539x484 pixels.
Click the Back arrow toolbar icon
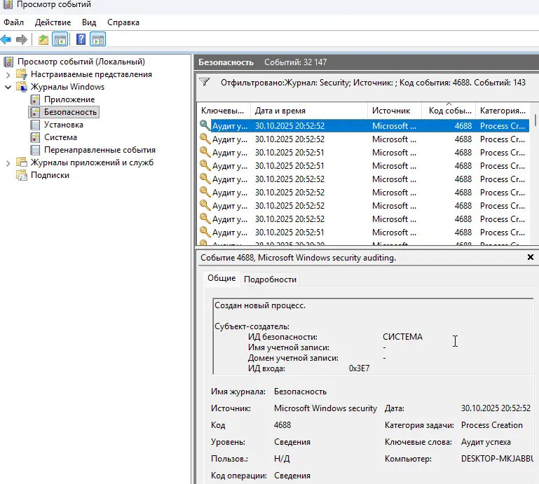coord(6,39)
